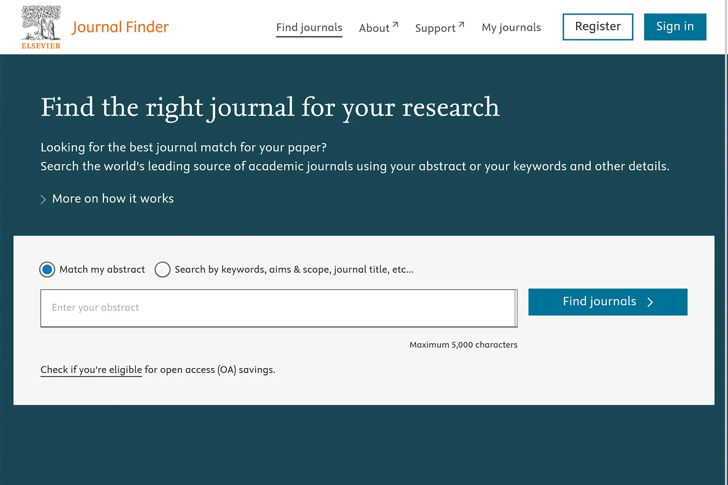Open the Support external link
Viewport: 728px width, 485px height.
[440, 28]
